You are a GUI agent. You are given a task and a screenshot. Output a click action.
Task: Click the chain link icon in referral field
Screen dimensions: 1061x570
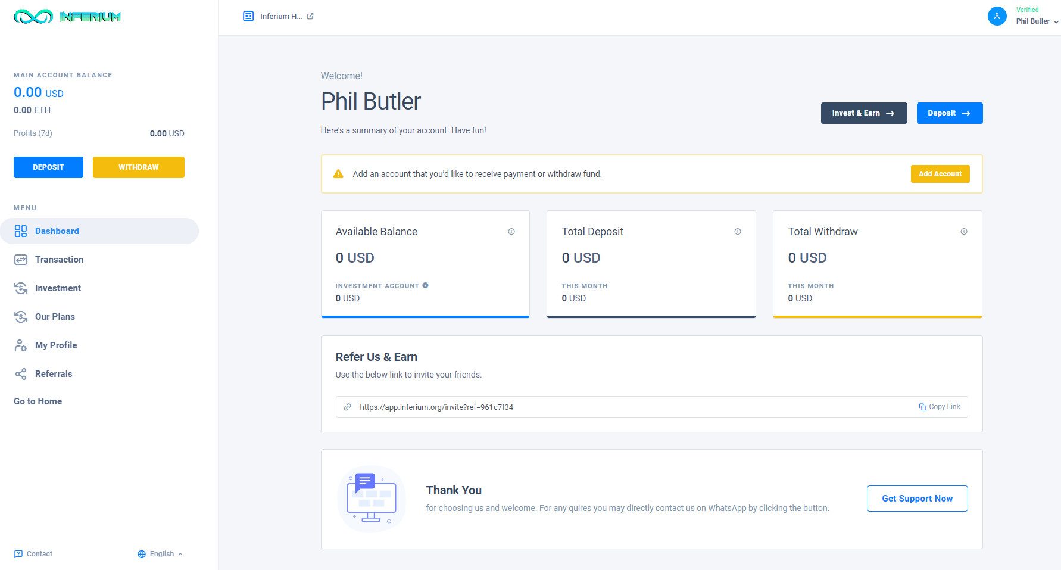pos(348,407)
